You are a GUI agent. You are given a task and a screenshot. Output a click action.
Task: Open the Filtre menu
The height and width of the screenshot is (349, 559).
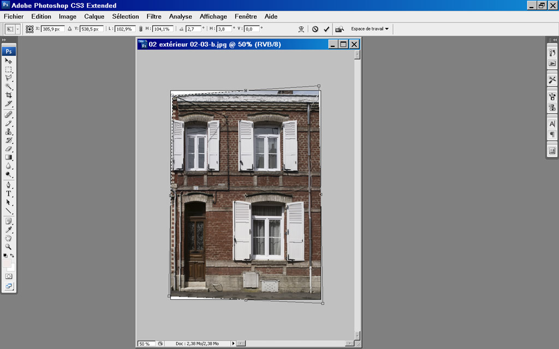(154, 16)
